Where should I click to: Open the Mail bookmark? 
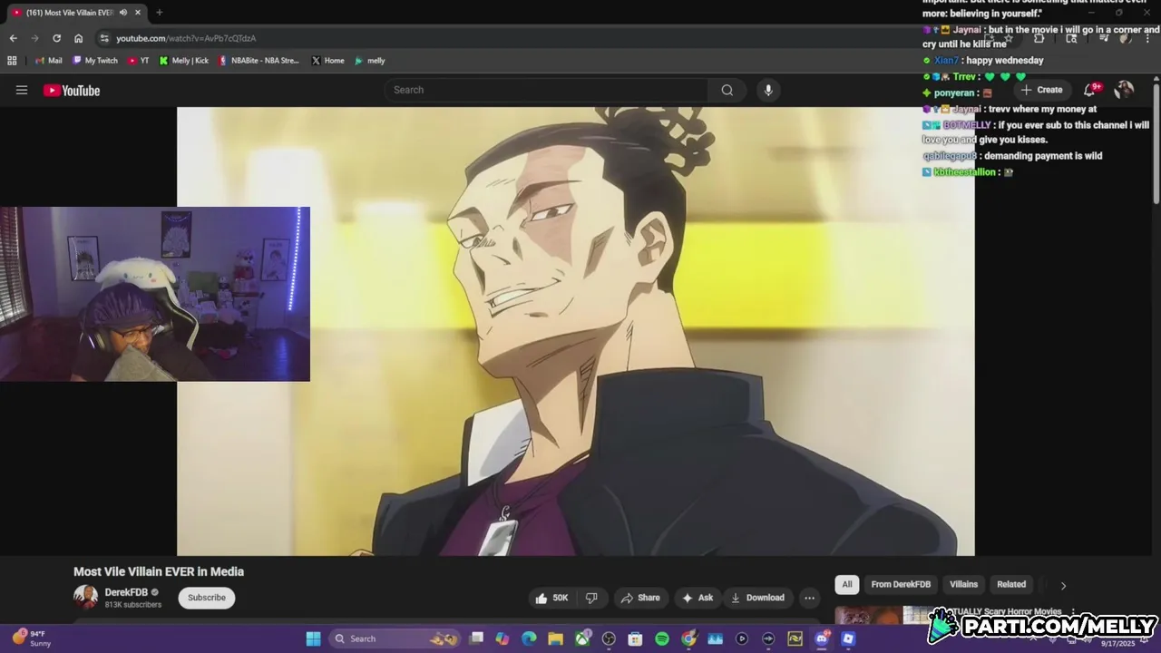click(x=49, y=61)
